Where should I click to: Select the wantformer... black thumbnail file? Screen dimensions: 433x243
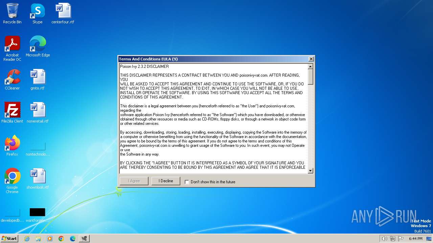click(x=38, y=215)
